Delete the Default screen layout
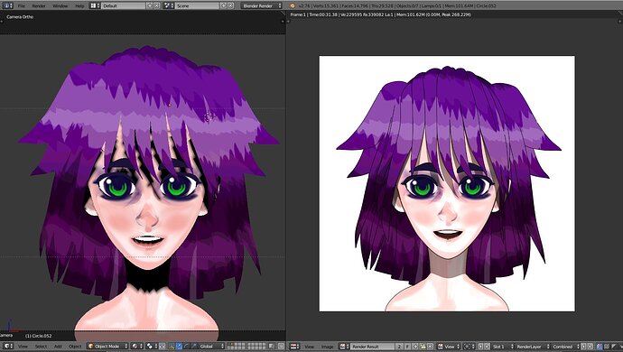The width and height of the screenshot is (623, 352). point(156,6)
